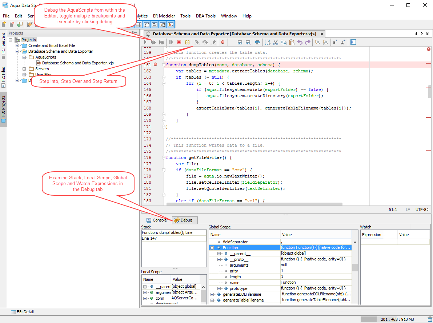This screenshot has width=433, height=323.
Task: Open the F5: Detail panel
Action: 23,312
